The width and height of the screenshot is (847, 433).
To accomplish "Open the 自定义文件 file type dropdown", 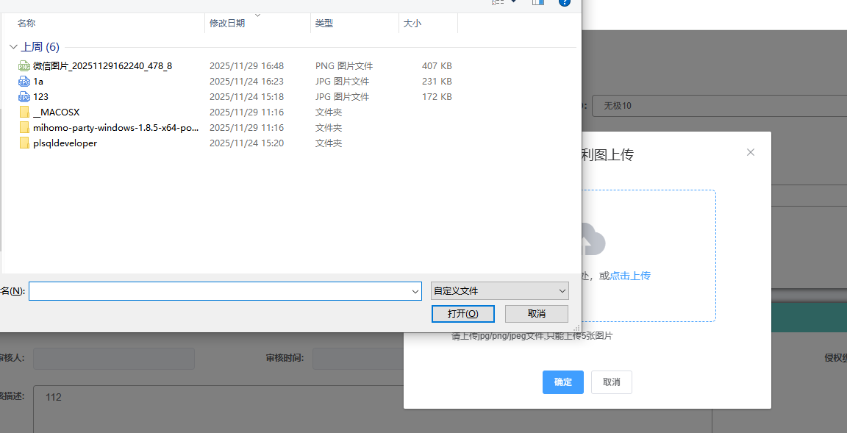I will coord(499,291).
